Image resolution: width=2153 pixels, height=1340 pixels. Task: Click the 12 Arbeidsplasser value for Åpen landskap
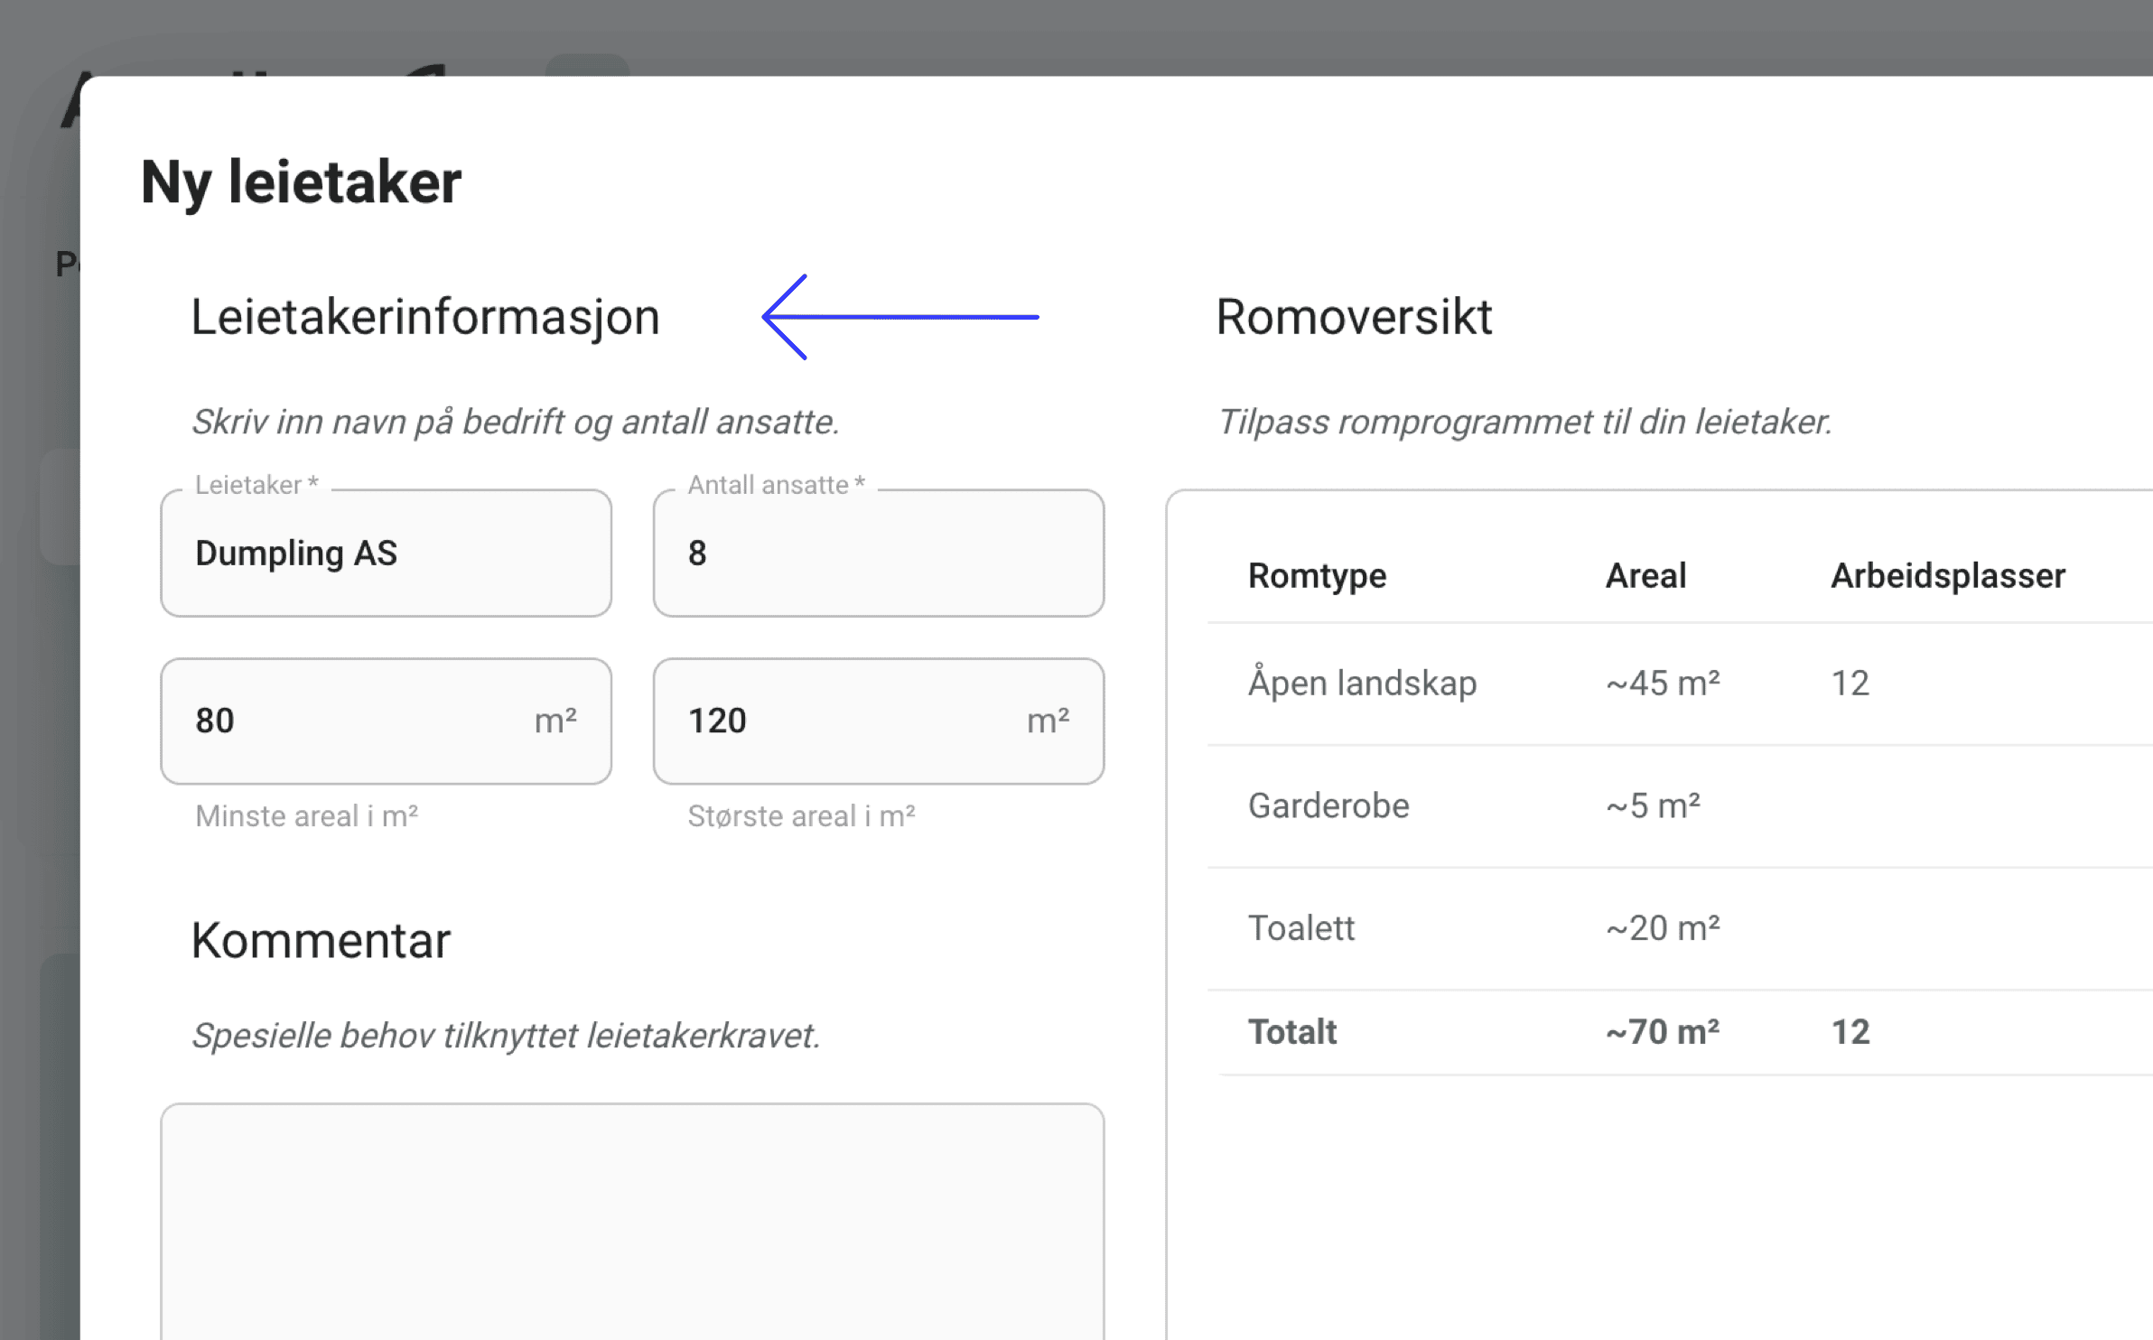pos(1850,684)
